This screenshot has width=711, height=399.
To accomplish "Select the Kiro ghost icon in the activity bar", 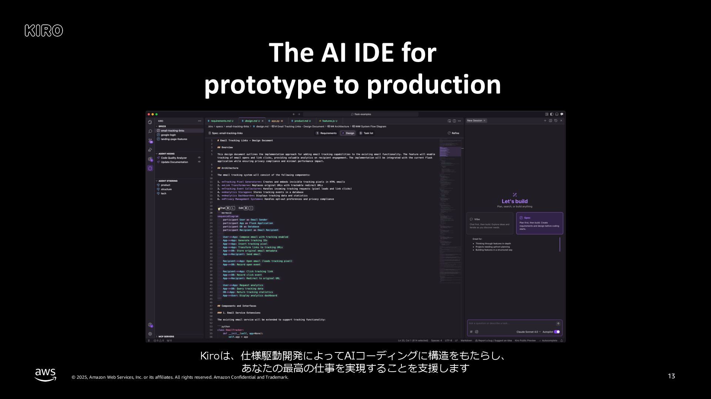I will click(150, 168).
